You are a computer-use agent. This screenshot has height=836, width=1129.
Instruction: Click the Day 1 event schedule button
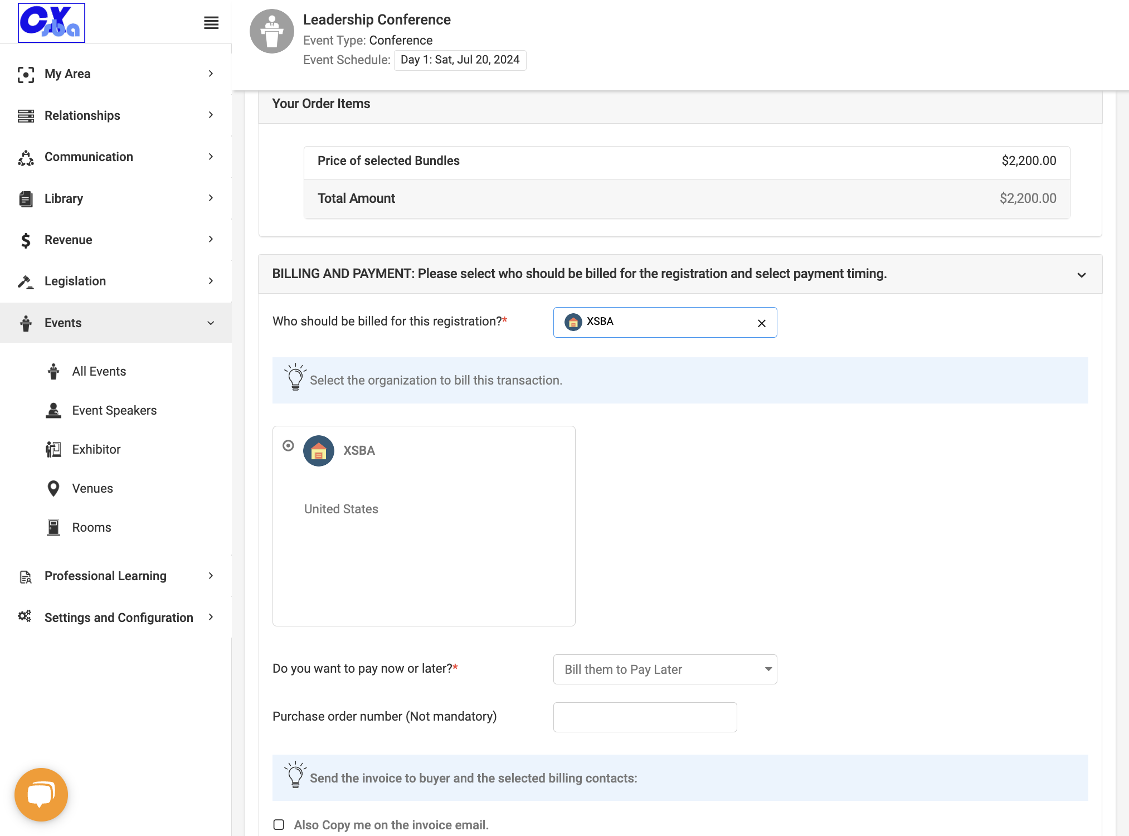[x=460, y=60]
